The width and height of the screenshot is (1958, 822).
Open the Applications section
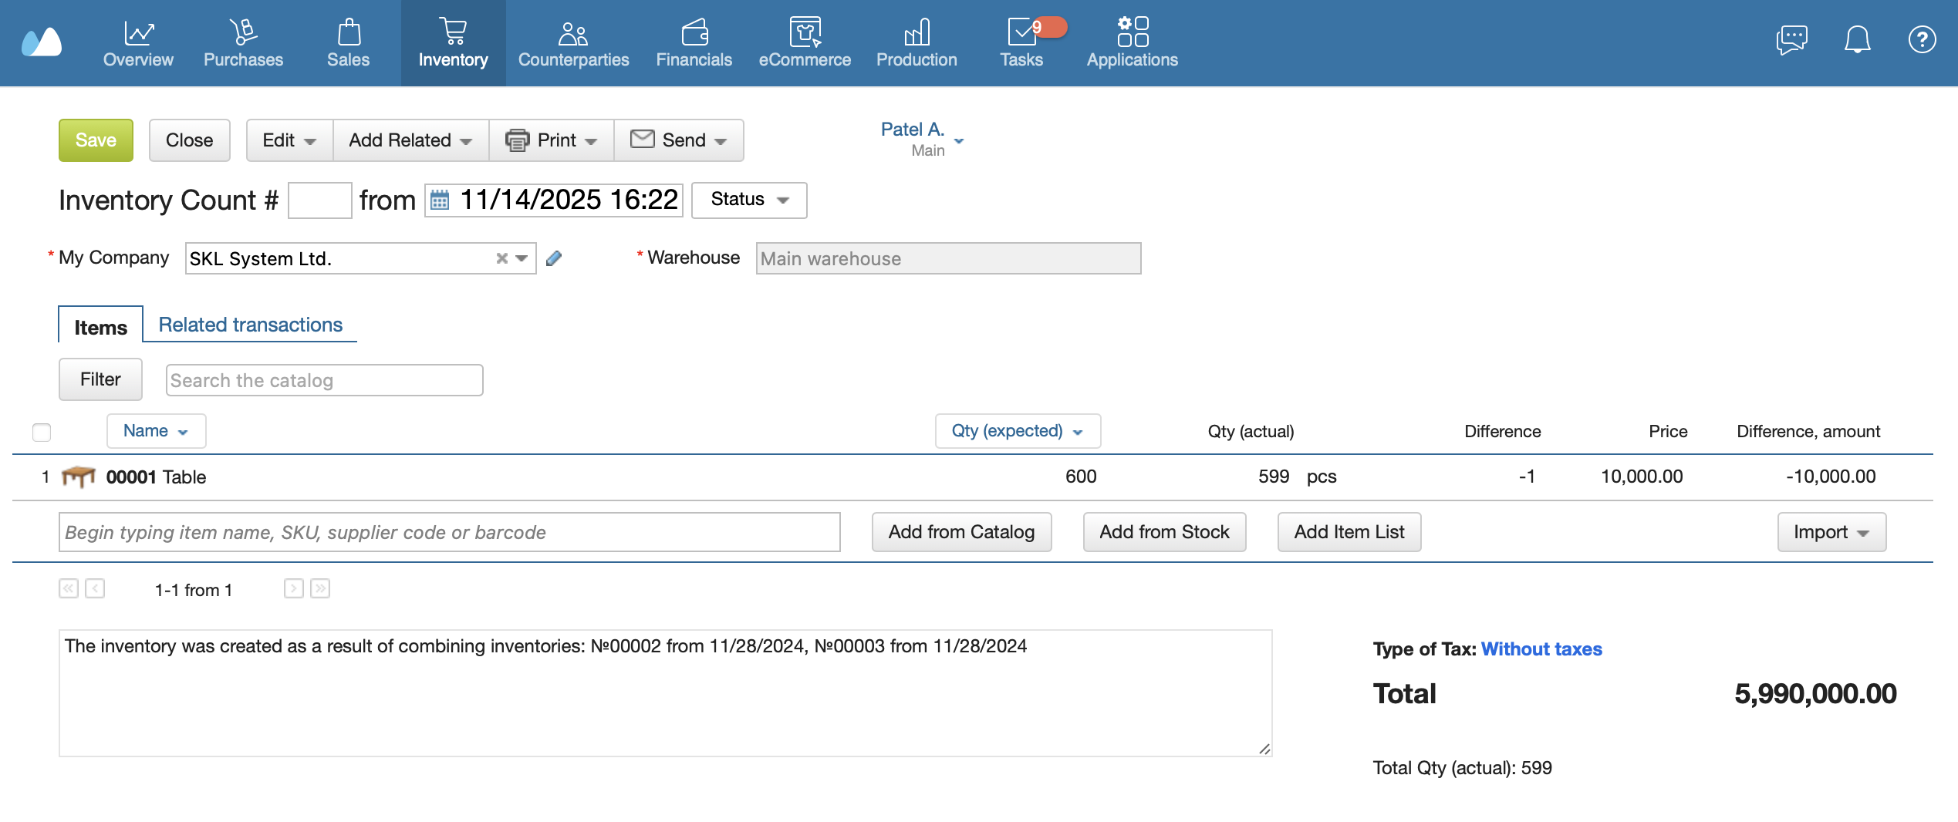click(x=1133, y=43)
